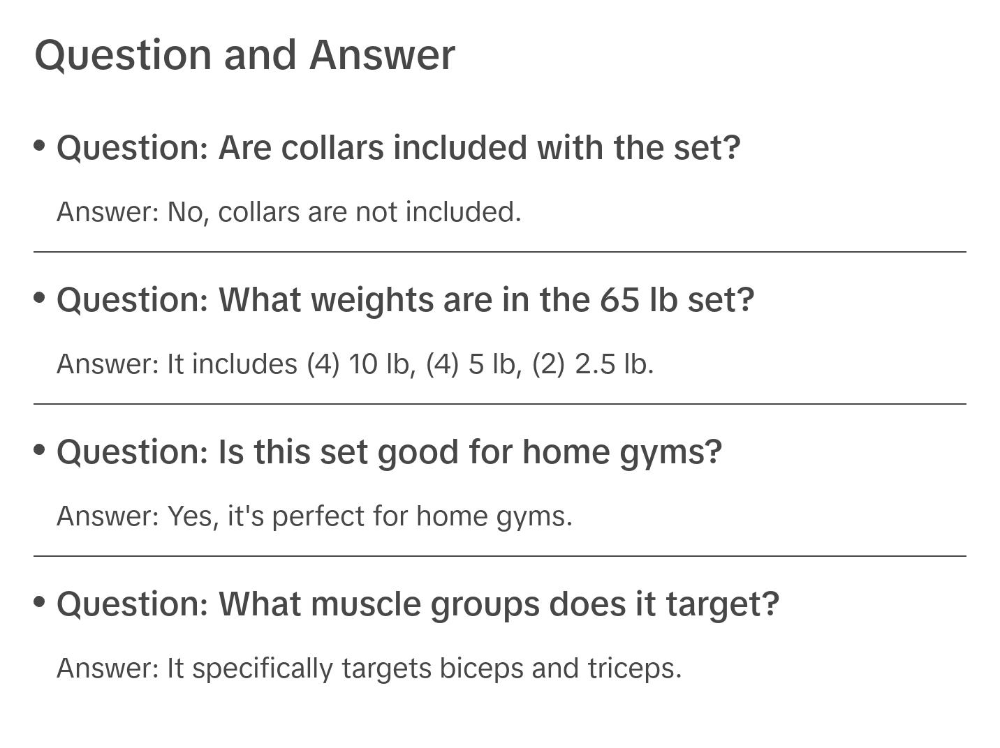Click the '(2) 2.5 lb.' text in the weights answer
Screen dimensions: 1000x748
coord(593,364)
